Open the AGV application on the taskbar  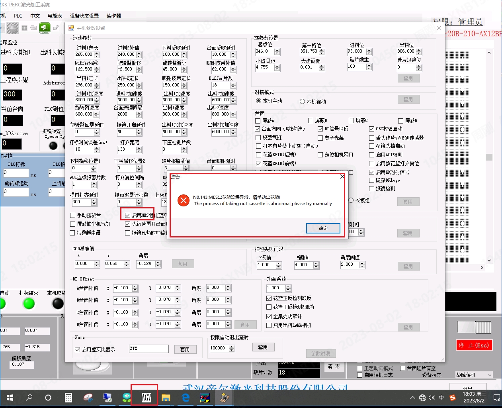[146, 398]
